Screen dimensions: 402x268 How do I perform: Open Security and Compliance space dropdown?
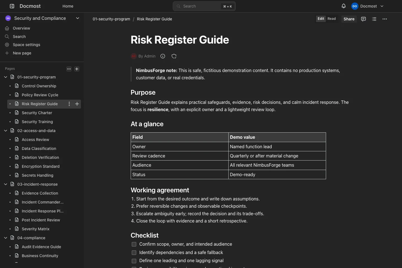(78, 18)
